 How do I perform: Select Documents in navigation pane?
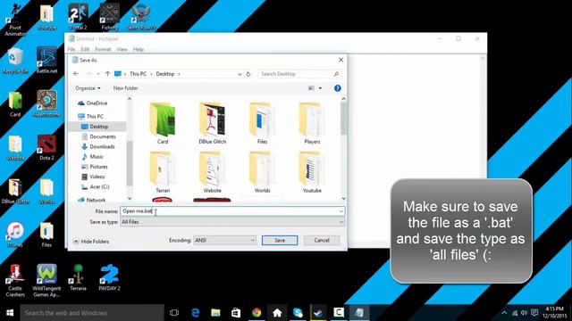click(x=98, y=136)
